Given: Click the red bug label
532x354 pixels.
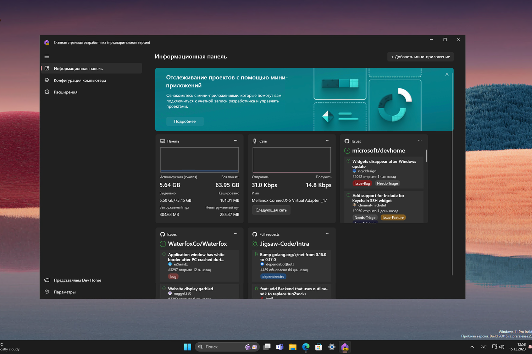Looking at the screenshot, I should [x=173, y=277].
